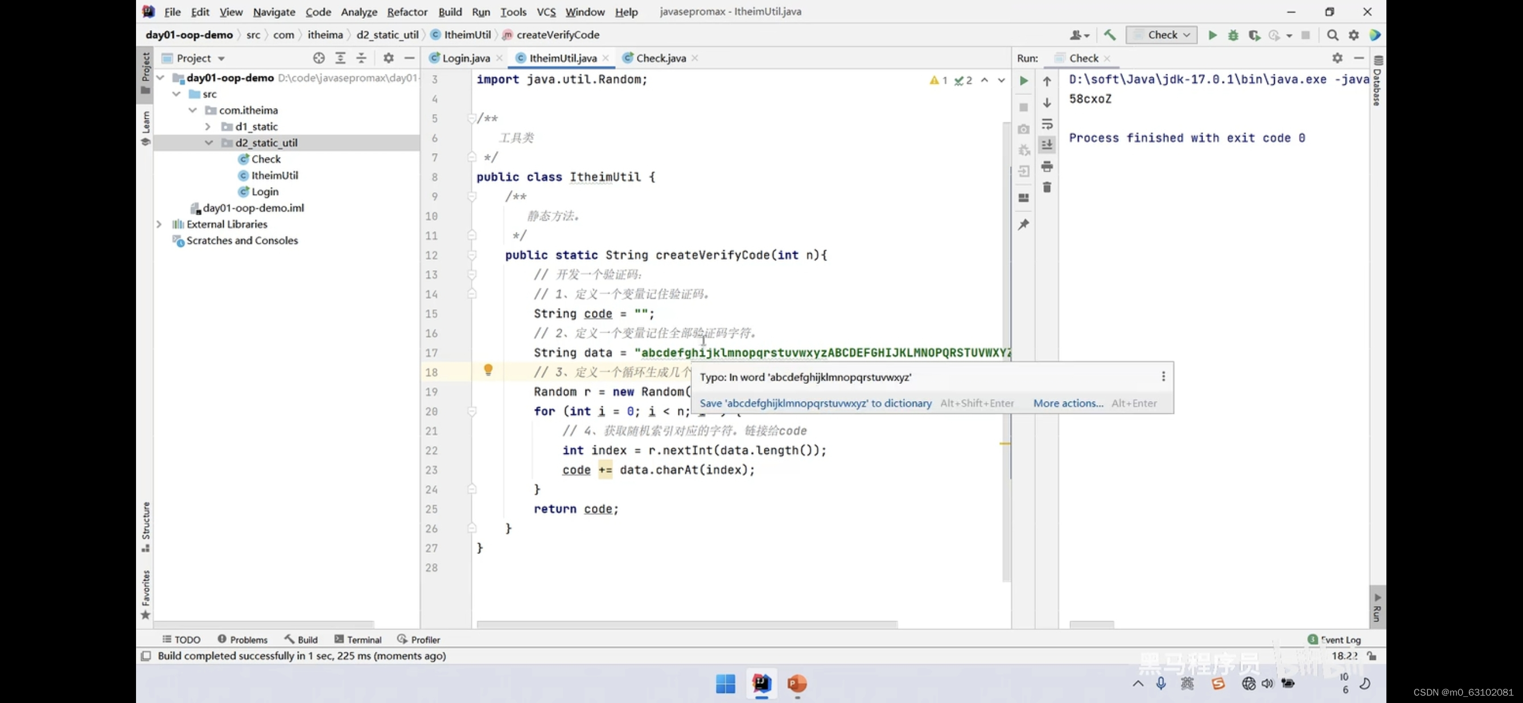Open the Check run configuration dropdown

1161,35
